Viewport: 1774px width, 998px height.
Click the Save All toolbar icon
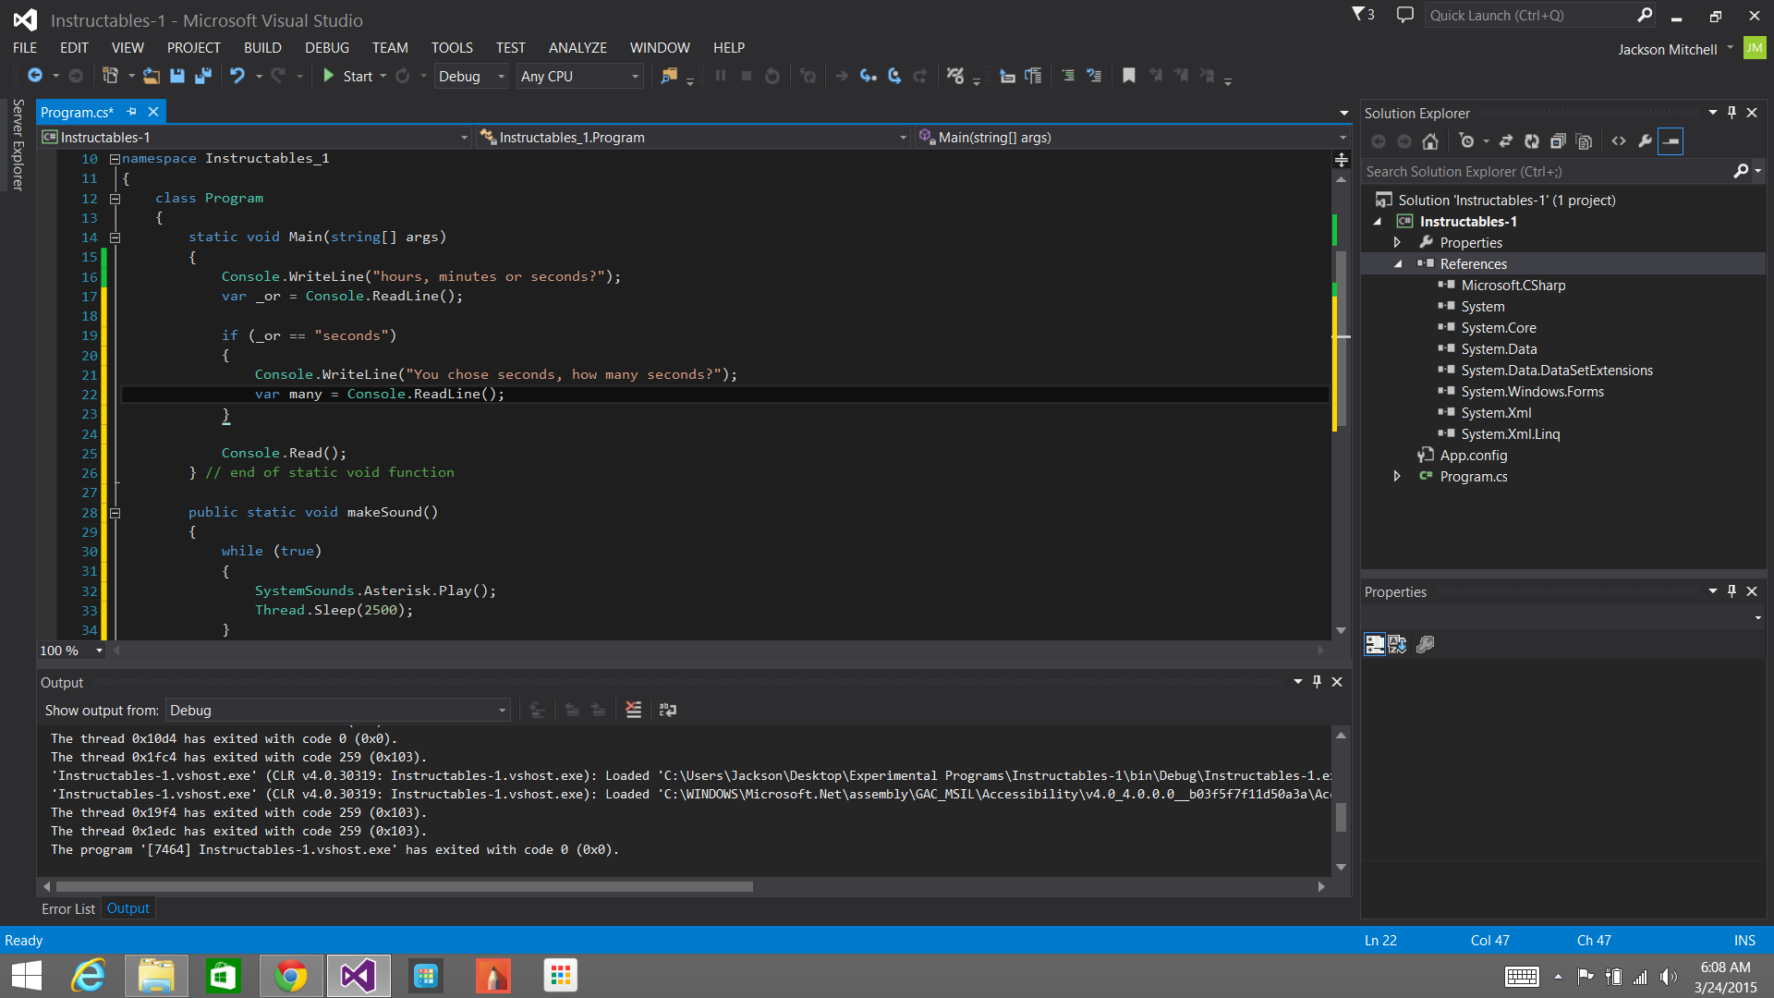(203, 76)
